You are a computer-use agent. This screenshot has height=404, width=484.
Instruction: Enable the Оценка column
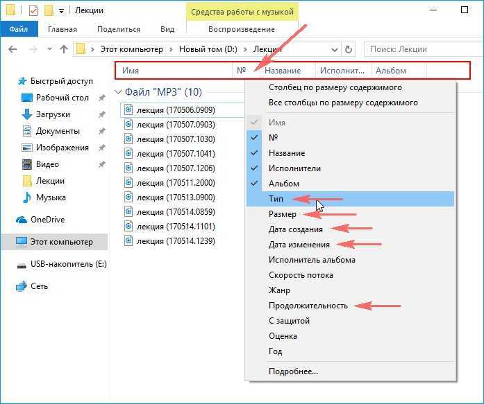click(x=351, y=336)
